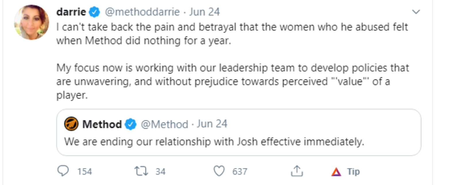Click darrie's blue verified badge
This screenshot has height=185, width=449.
click(94, 12)
